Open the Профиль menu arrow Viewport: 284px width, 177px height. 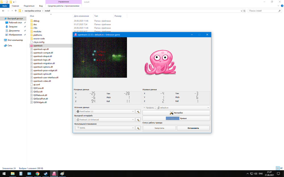click(145, 108)
